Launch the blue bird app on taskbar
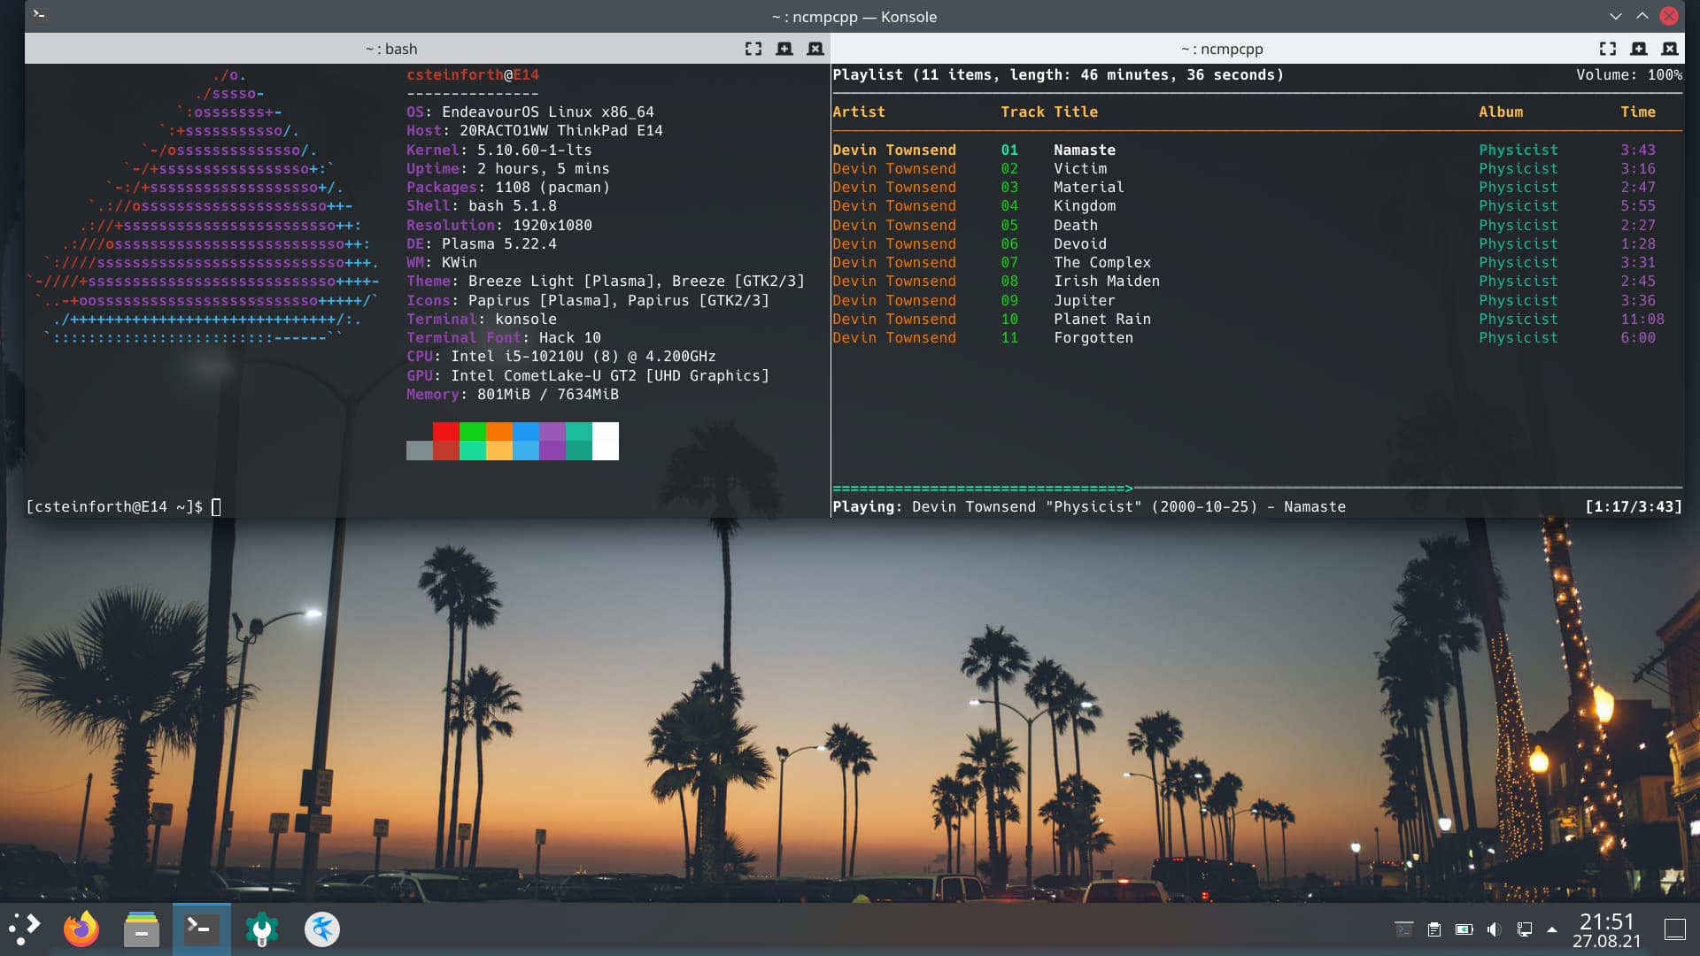 [x=322, y=929]
